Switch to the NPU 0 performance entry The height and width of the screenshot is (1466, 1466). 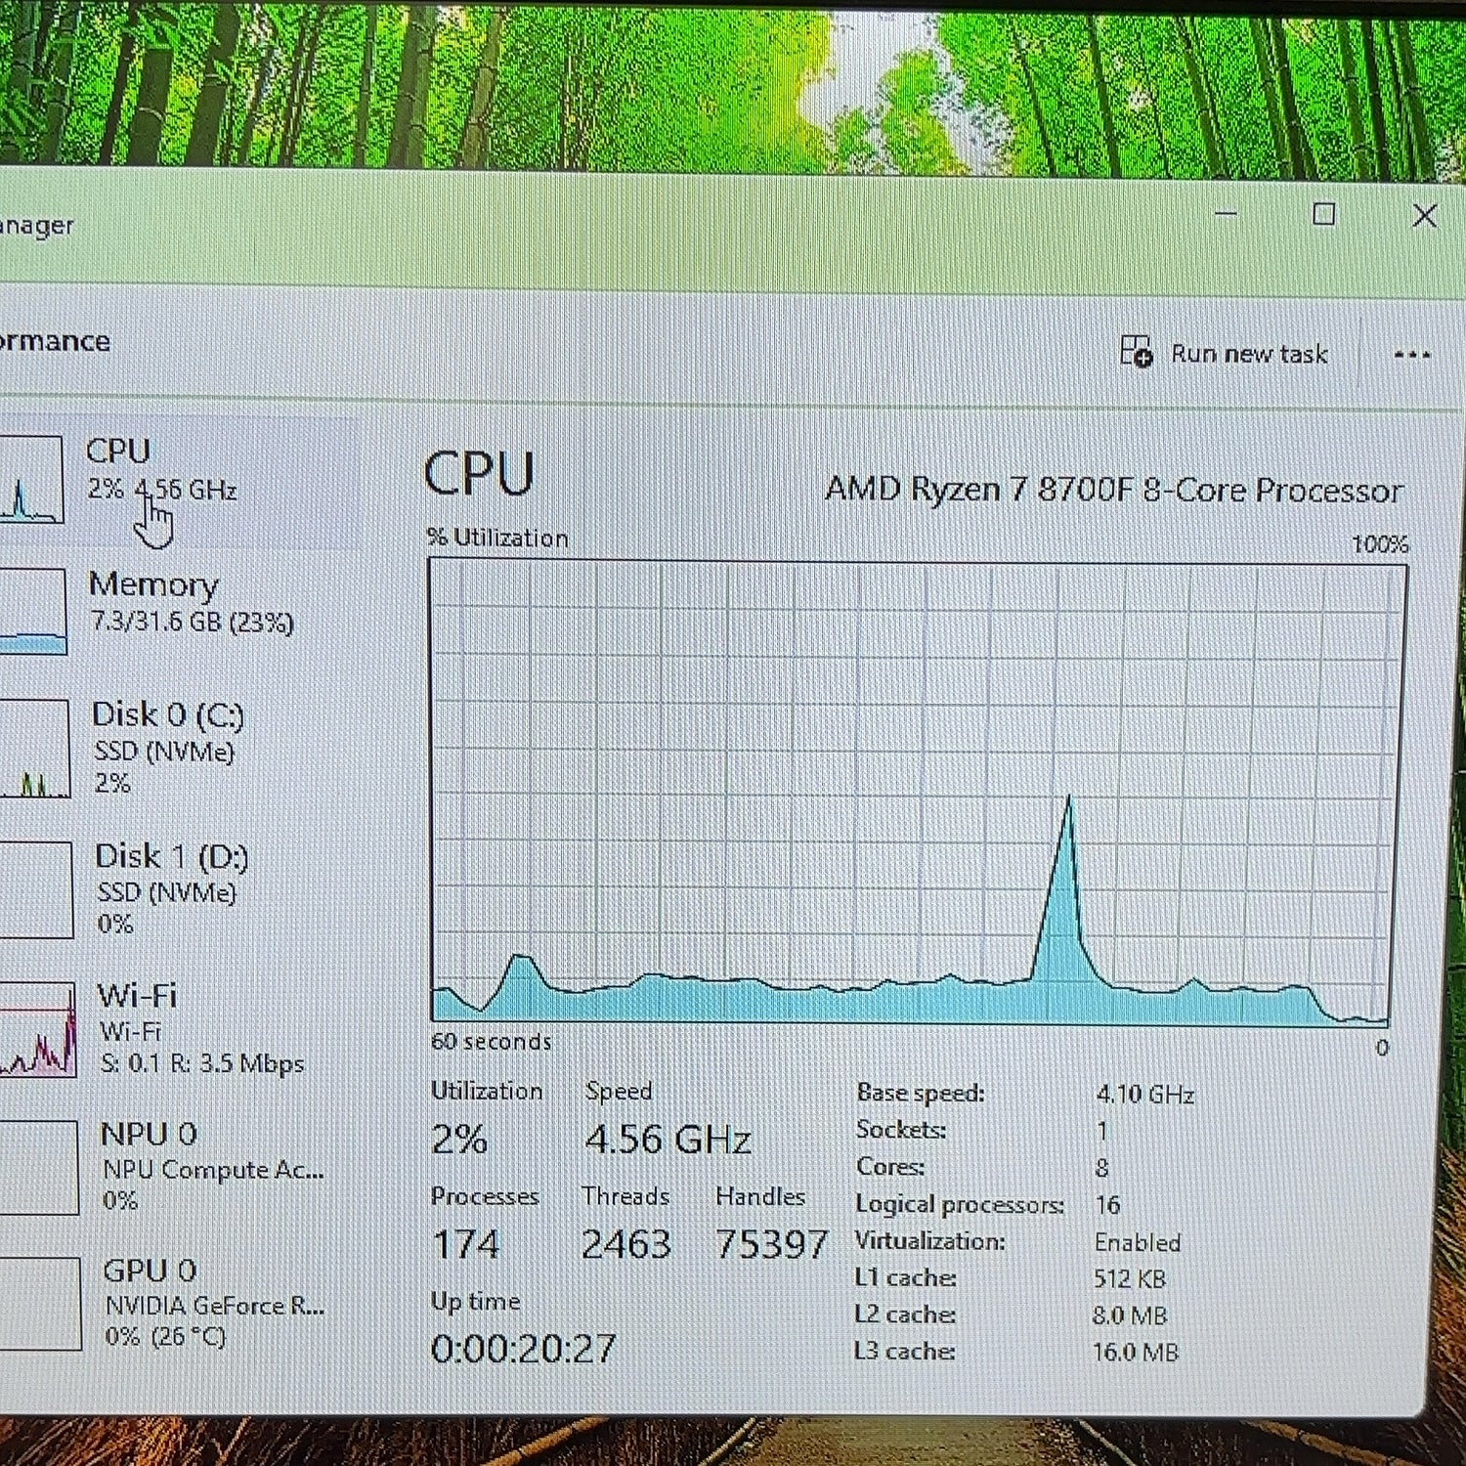point(176,1167)
